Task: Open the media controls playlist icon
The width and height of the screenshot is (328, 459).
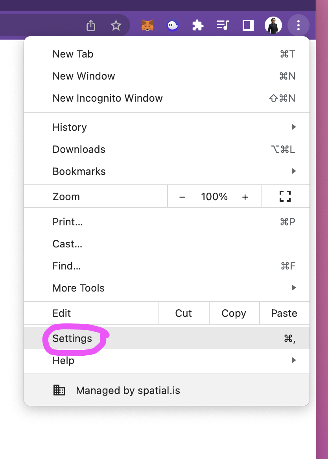Action: tap(223, 25)
